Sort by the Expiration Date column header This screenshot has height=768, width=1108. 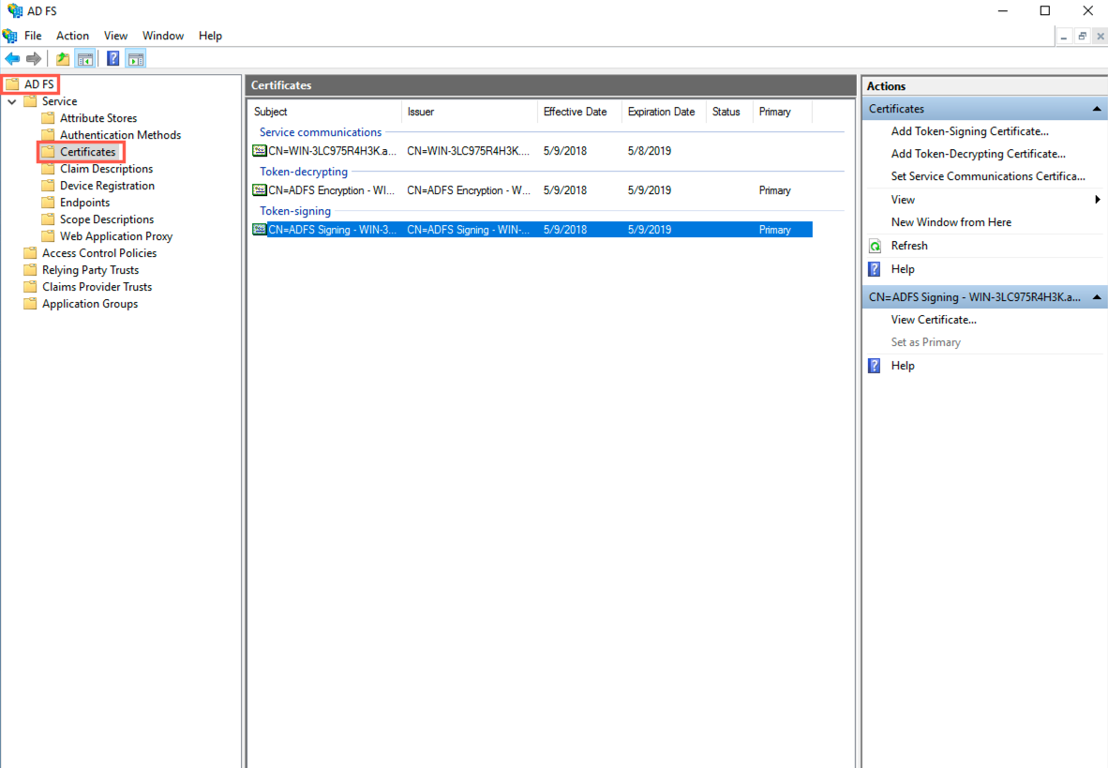pyautogui.click(x=663, y=112)
